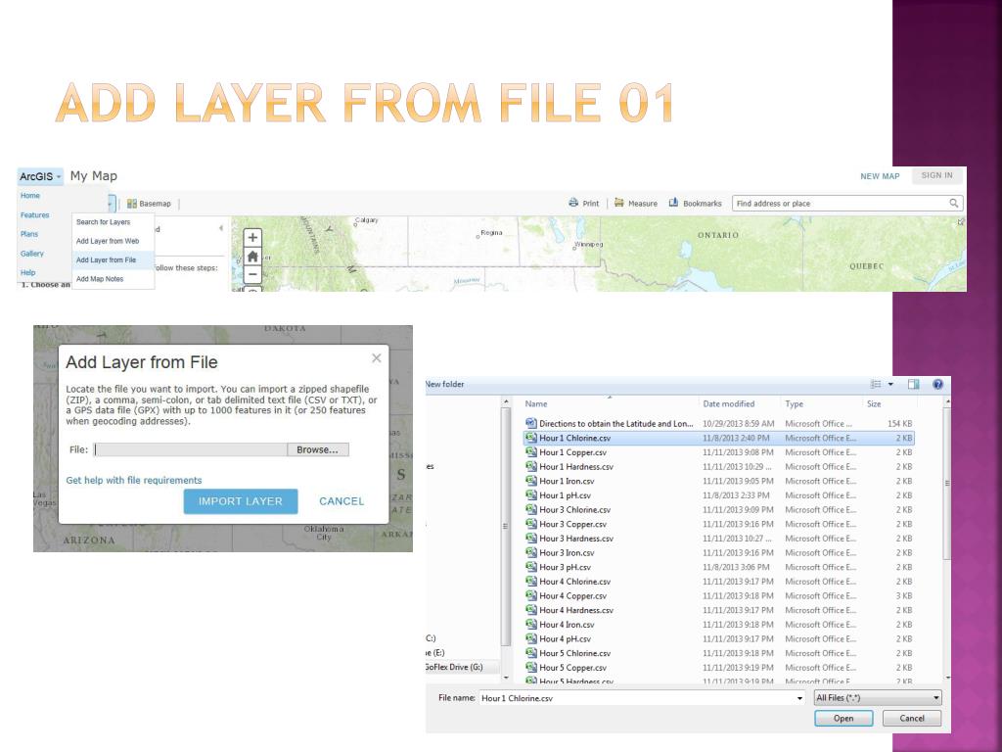Toggle the preview pane icon
Viewport: 1002px width, 752px height.
click(913, 384)
